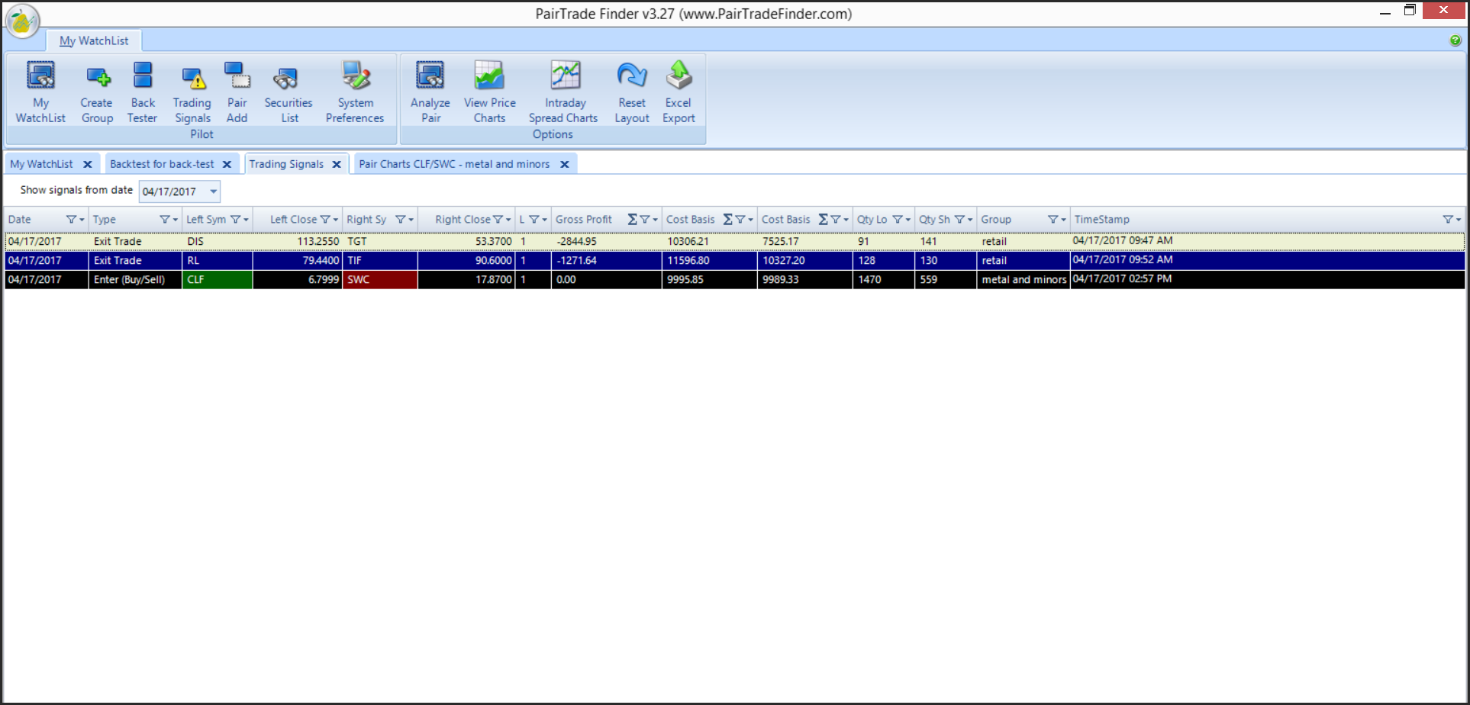Viewport: 1470px width, 705px height.
Task: Switch to Pair Charts CLF/SWC tab
Action: click(x=454, y=164)
